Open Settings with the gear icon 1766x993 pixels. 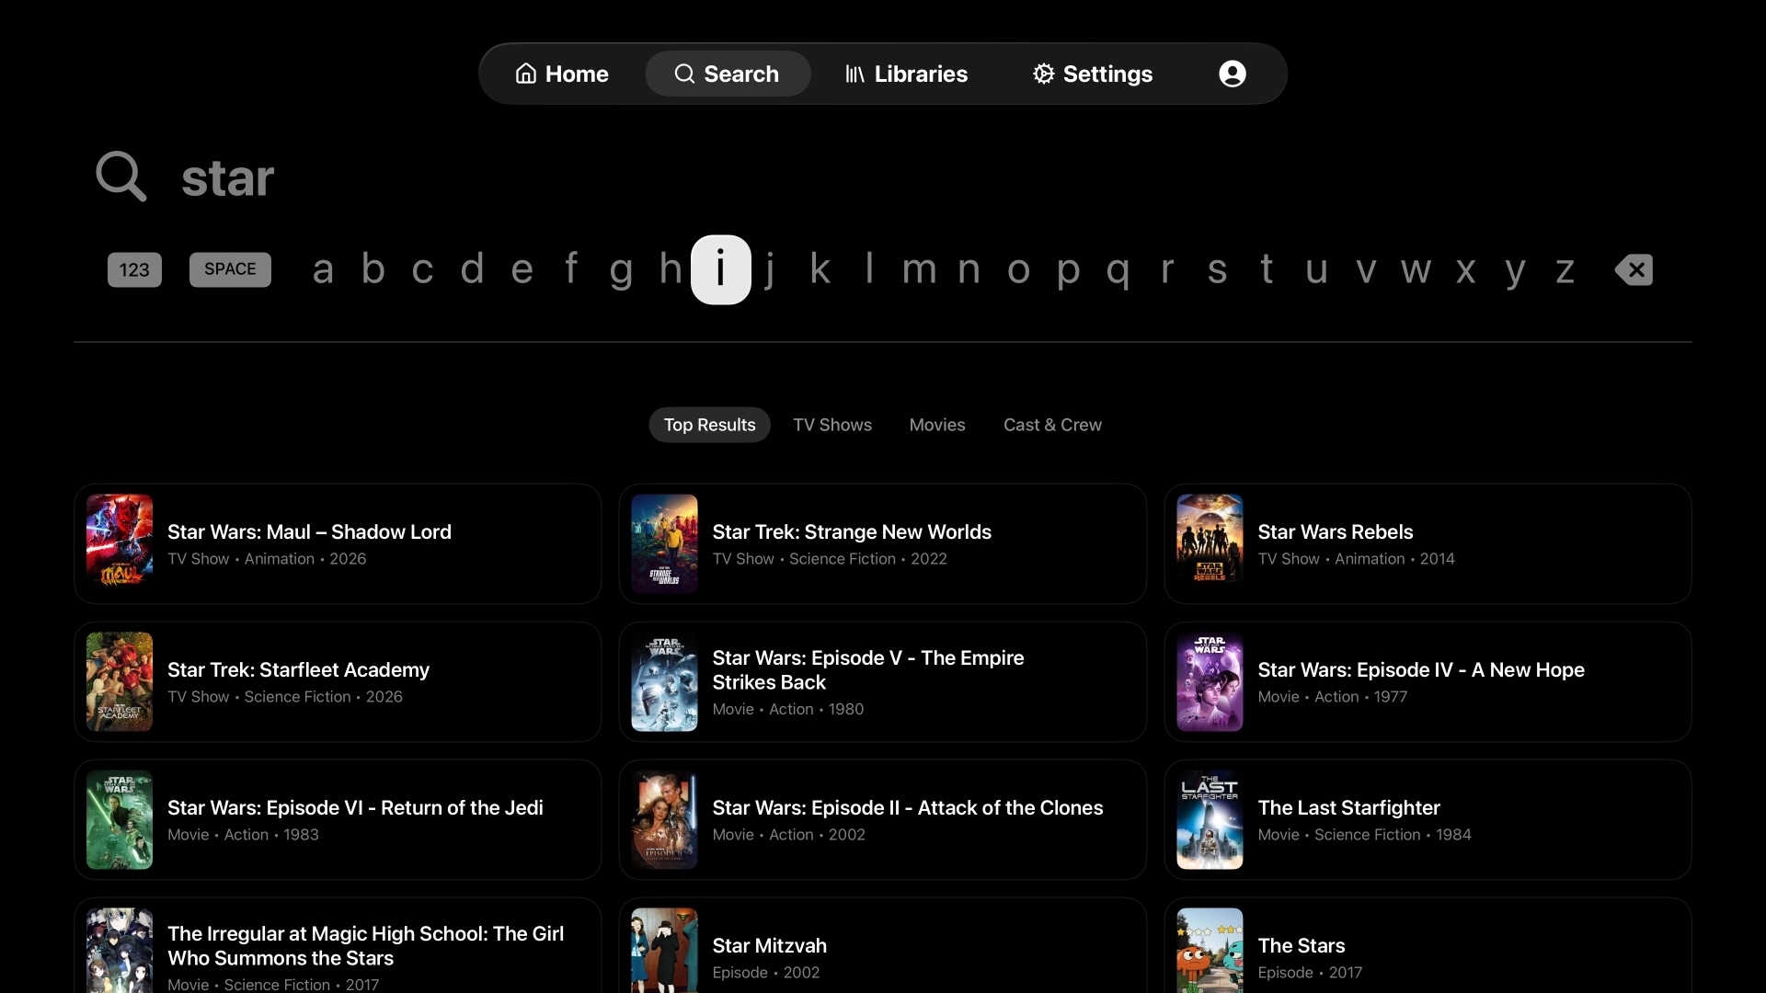click(1092, 74)
